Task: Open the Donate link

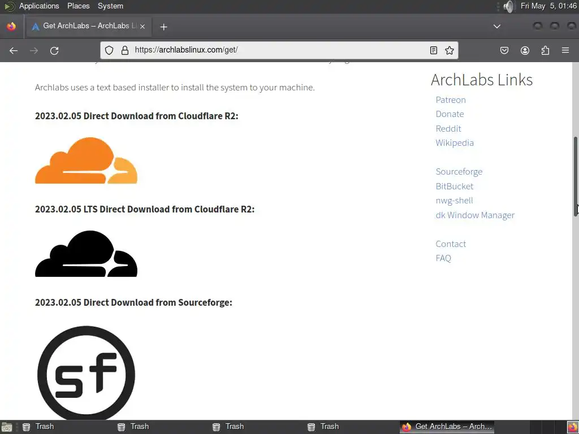Action: tap(450, 114)
